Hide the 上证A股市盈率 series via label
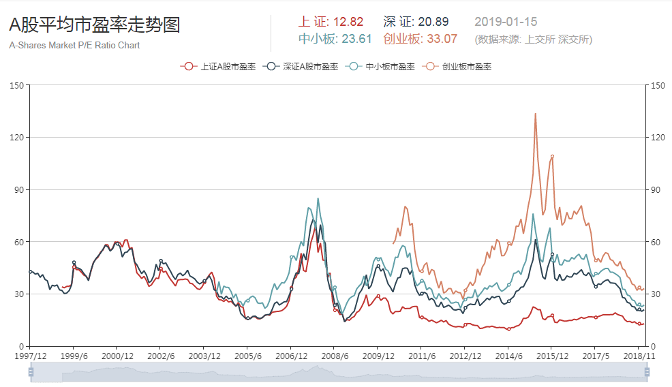The height and width of the screenshot is (387, 672). [228, 67]
